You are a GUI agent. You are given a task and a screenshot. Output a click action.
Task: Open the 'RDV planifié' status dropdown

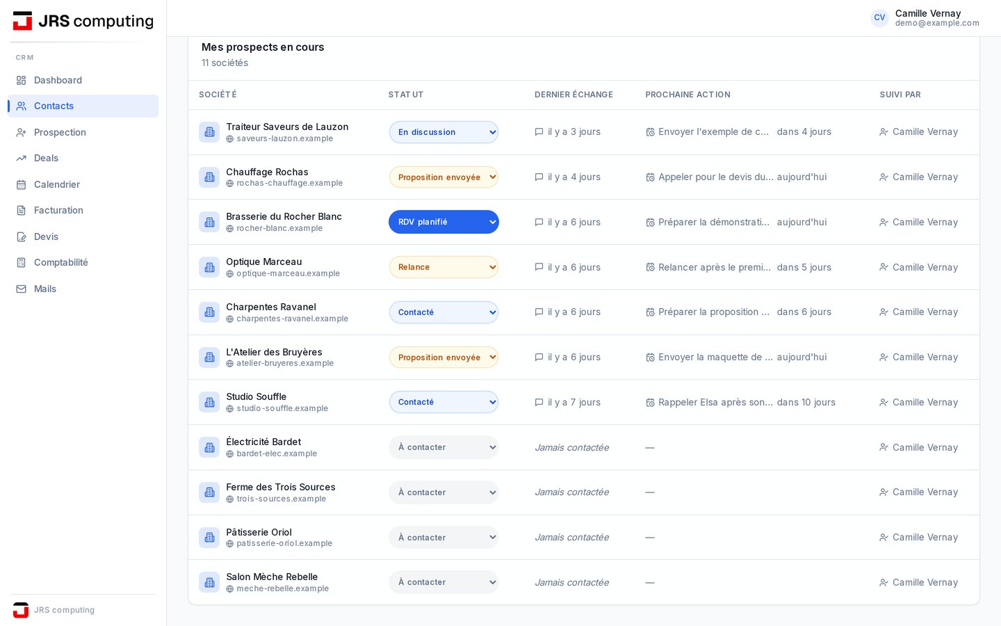(x=443, y=222)
